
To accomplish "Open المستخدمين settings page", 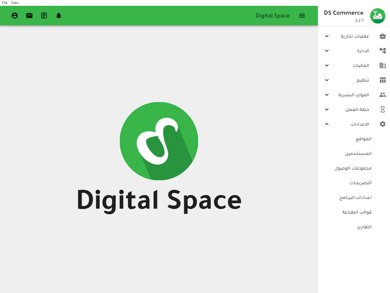I will point(358,153).
